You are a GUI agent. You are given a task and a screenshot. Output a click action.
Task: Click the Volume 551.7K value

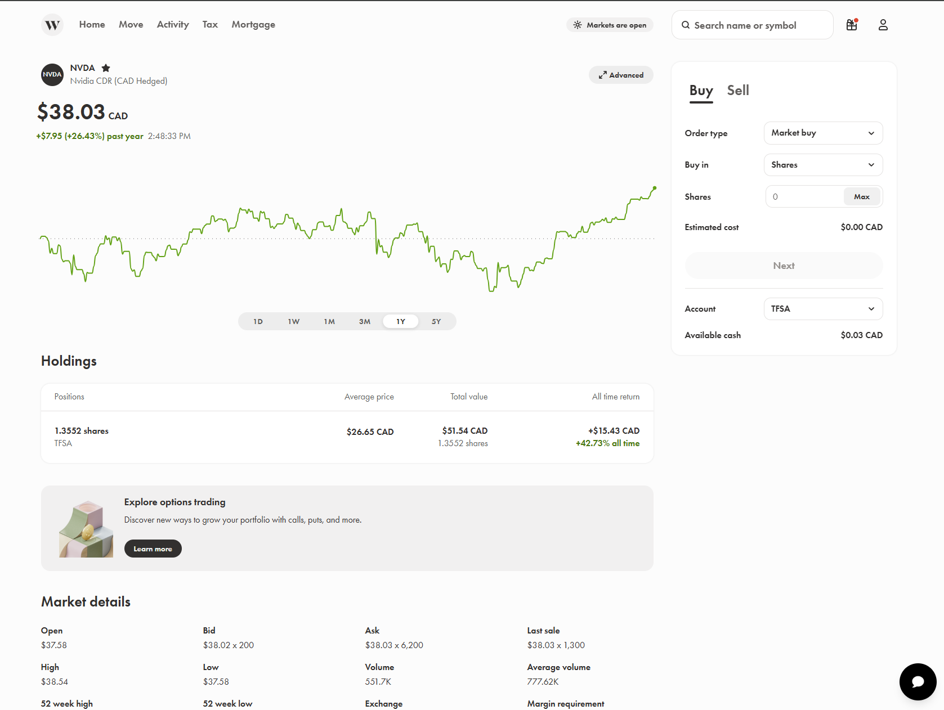tap(378, 682)
